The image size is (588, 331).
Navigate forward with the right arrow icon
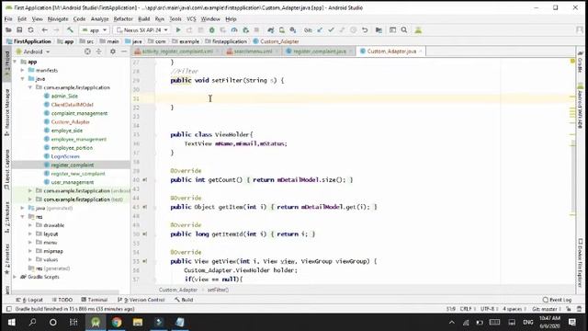56,30
